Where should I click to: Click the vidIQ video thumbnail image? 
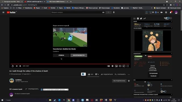click(x=153, y=41)
